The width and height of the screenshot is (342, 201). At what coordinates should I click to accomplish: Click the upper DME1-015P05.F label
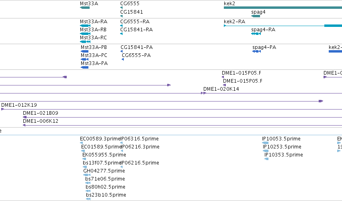242,73
